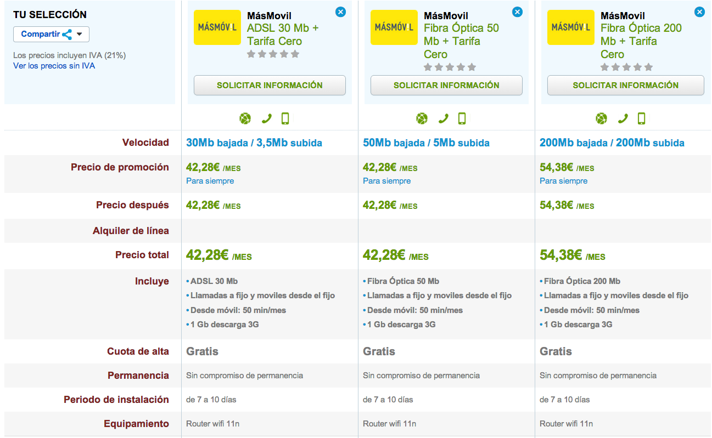Click Precio total 42,28€ of ADSL 30 Mb plan
This screenshot has height=438, width=712.
pos(219,255)
